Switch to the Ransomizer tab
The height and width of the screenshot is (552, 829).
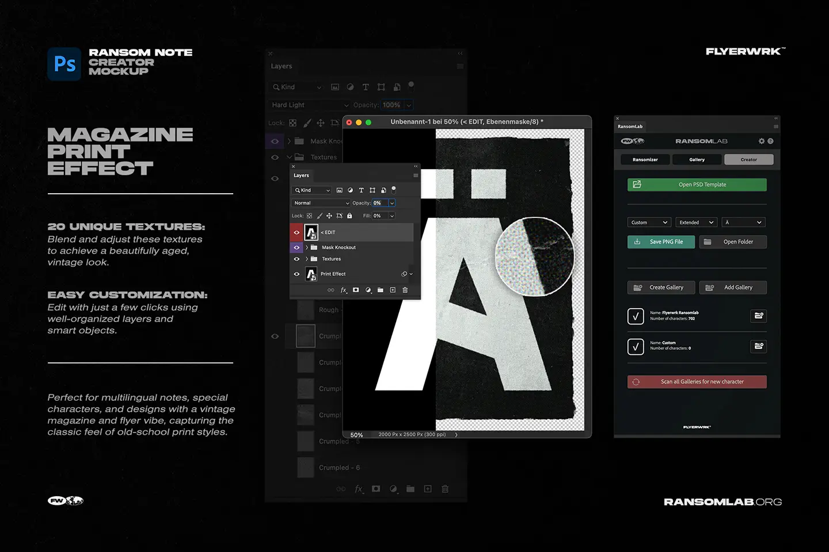[645, 159]
